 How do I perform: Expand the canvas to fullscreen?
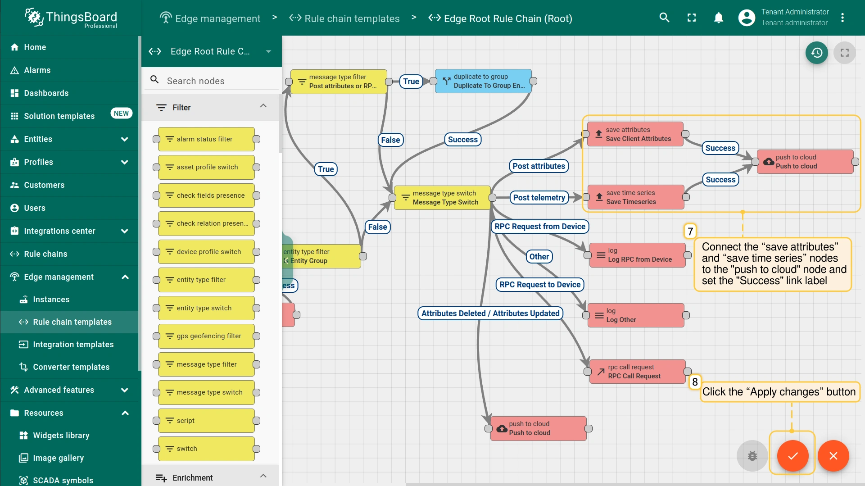coord(844,53)
